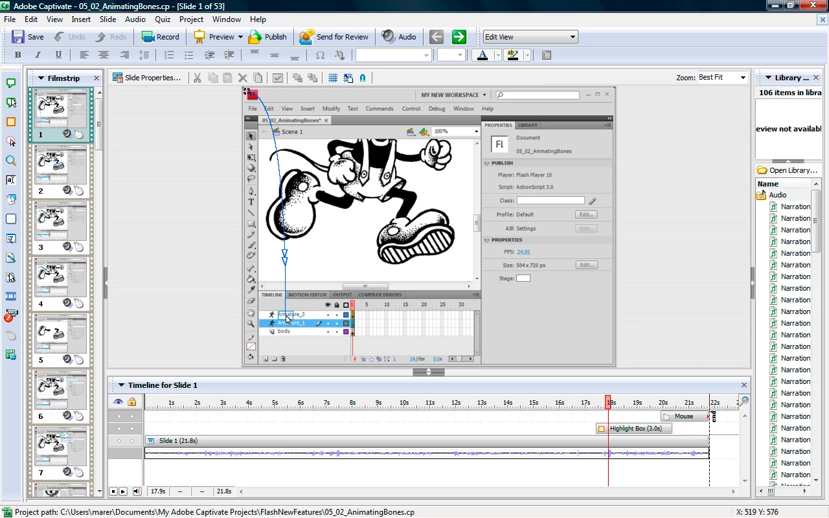Collapse the Filmstrip panel triangle

click(x=41, y=78)
